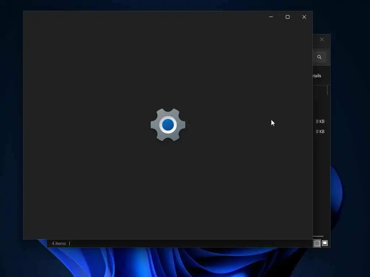Maximize the Settings loading window
Viewport: 370px width, 277px height.
(287, 17)
